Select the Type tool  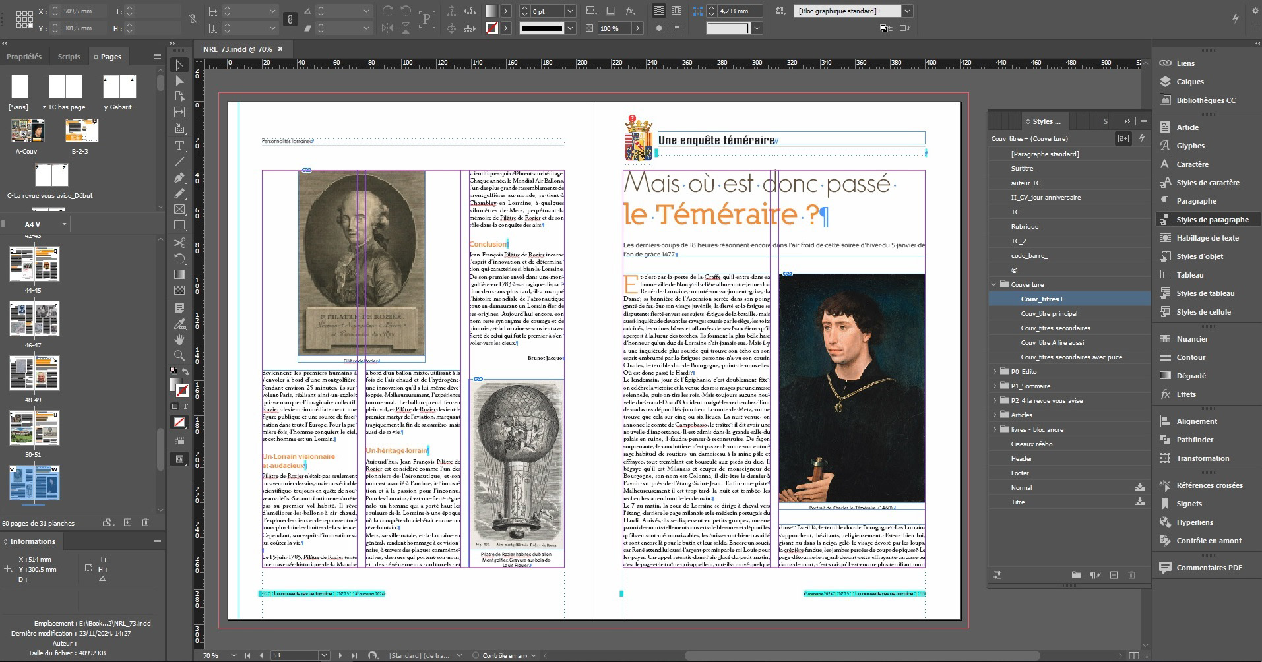coord(179,146)
